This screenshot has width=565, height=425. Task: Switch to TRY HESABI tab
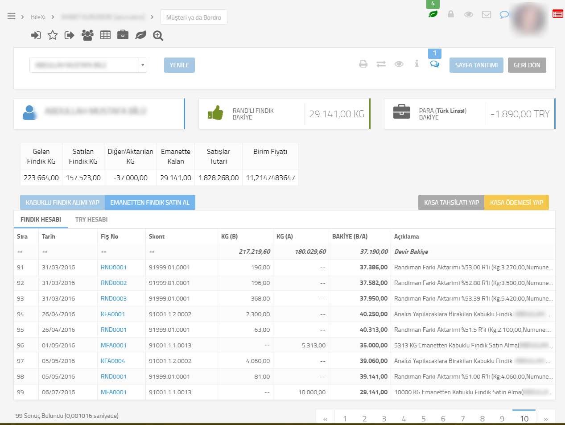pyautogui.click(x=91, y=219)
